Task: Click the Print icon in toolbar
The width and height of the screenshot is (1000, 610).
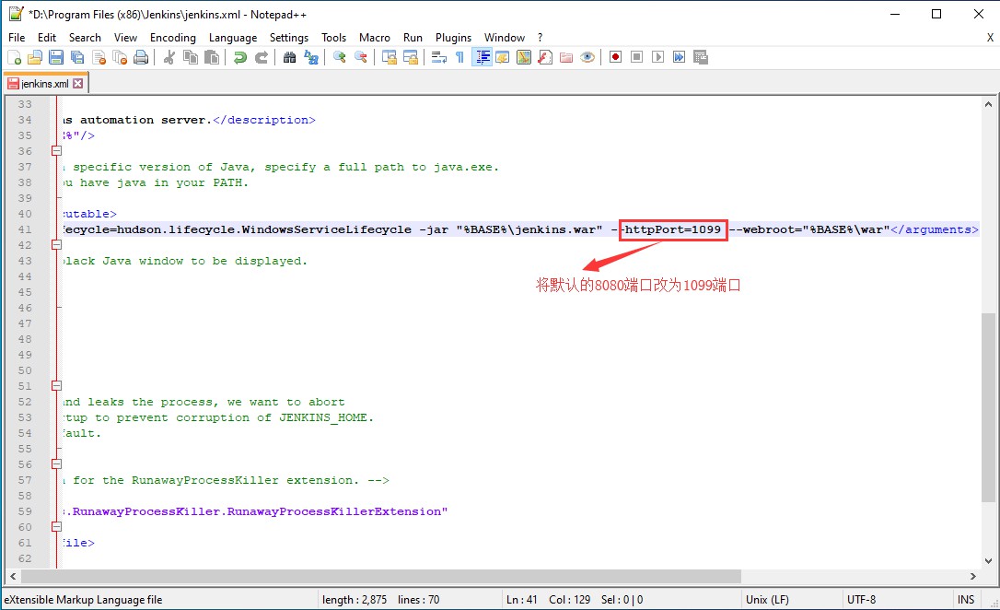Action: tap(141, 57)
